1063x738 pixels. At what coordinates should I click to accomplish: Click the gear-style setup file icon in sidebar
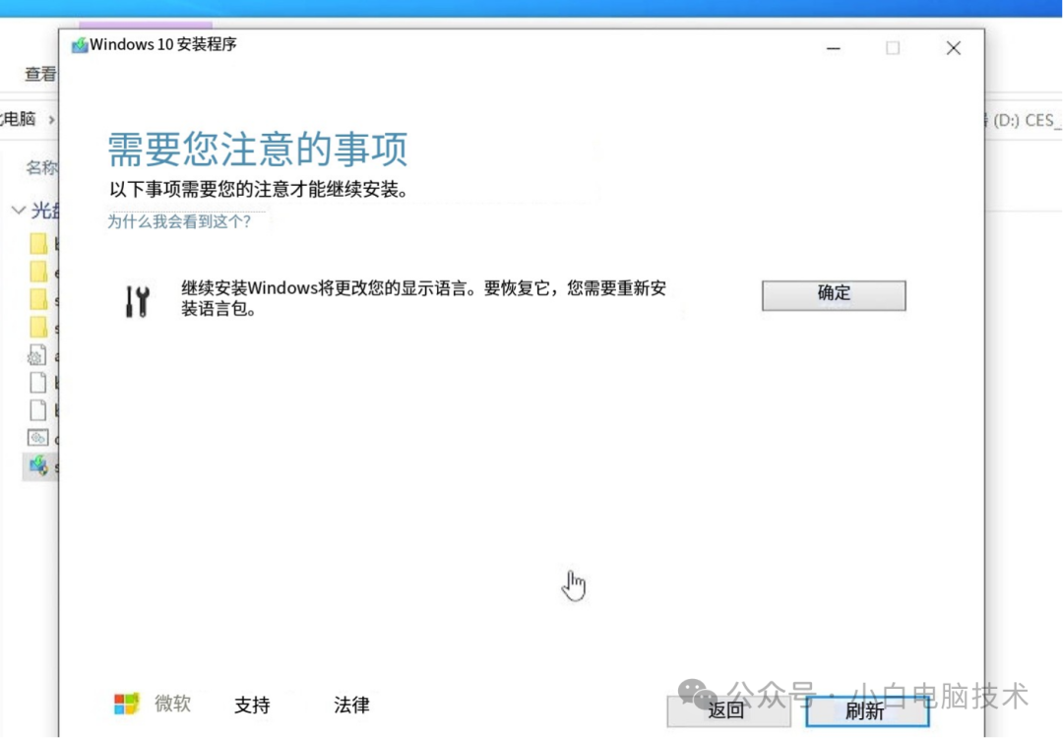(x=37, y=355)
